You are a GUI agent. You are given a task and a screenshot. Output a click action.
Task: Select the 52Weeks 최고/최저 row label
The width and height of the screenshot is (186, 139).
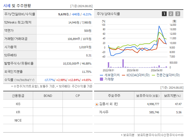click(18, 23)
